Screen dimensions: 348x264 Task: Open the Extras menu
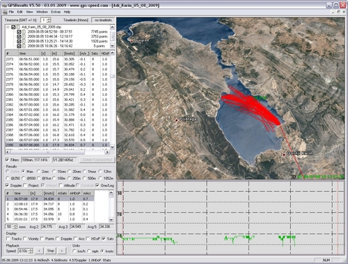pyautogui.click(x=56, y=12)
